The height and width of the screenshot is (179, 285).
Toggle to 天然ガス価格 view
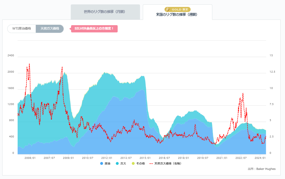click(50, 29)
